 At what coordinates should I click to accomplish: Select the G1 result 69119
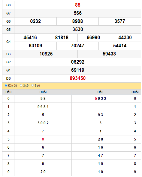77,70
